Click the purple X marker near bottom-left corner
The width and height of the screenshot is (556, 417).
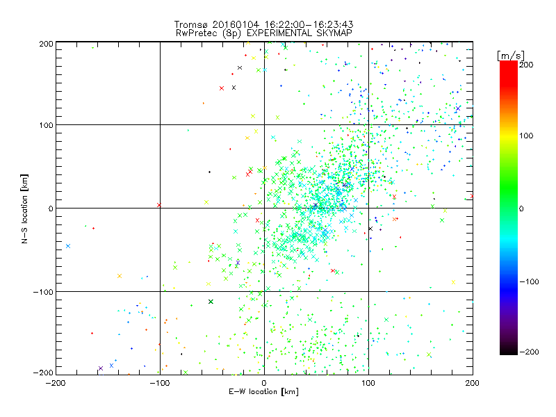click(101, 368)
